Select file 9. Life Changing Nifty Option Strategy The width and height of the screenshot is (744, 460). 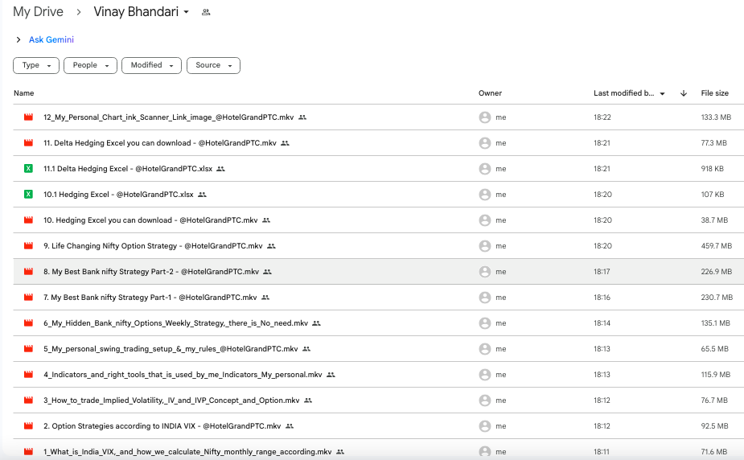(x=153, y=245)
